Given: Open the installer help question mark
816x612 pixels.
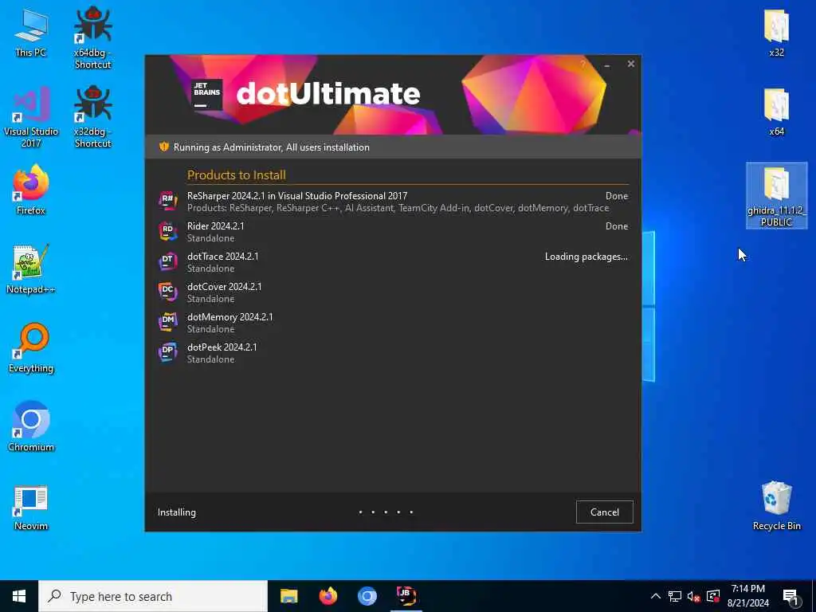Looking at the screenshot, I should pyautogui.click(x=583, y=65).
